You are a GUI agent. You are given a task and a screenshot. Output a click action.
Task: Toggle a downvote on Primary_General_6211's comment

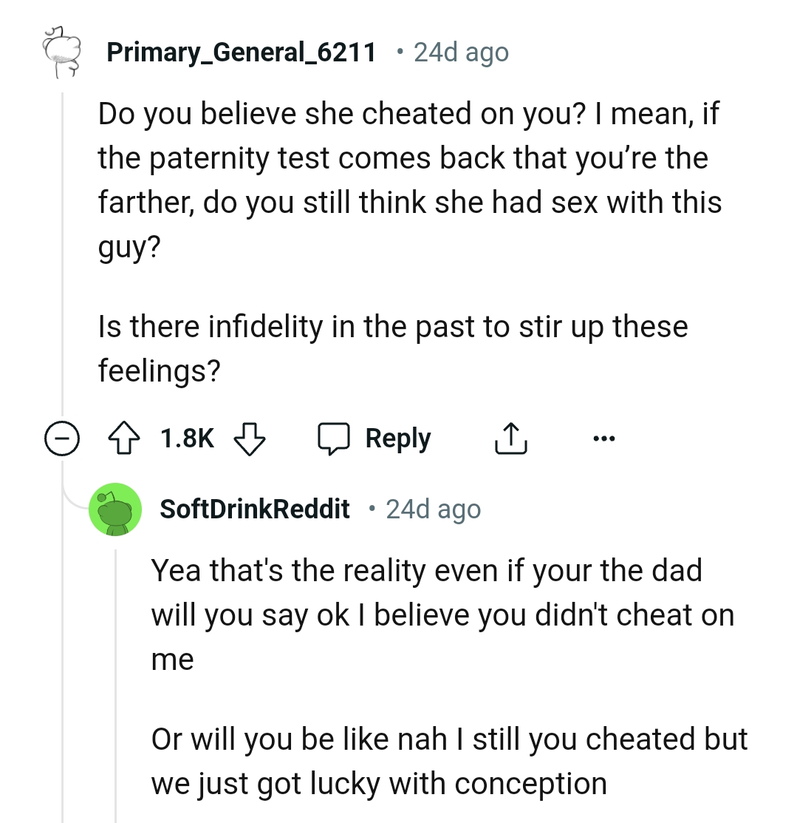point(251,438)
